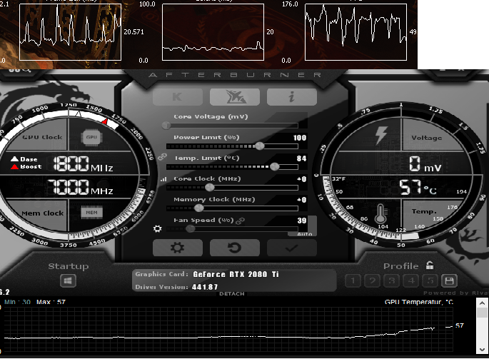Click the frametime graph showing 20.571
Viewport: 489px width, 359px height.
70,32
